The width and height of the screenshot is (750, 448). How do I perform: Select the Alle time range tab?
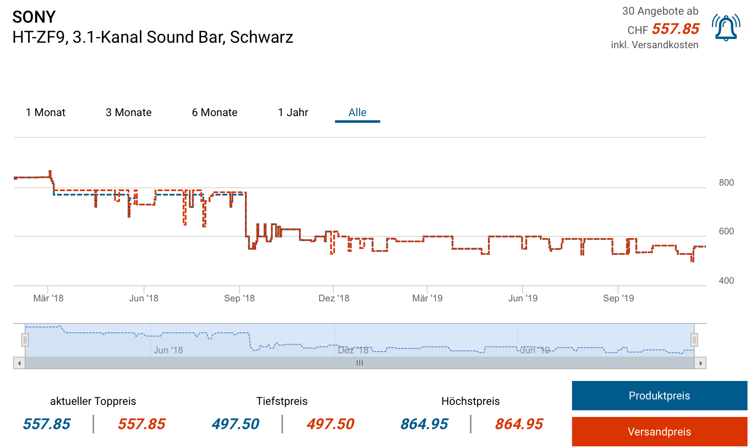(x=357, y=112)
